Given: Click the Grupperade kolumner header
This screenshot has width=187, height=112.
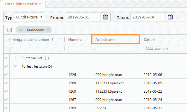Looking at the screenshot, I should click(x=31, y=40).
